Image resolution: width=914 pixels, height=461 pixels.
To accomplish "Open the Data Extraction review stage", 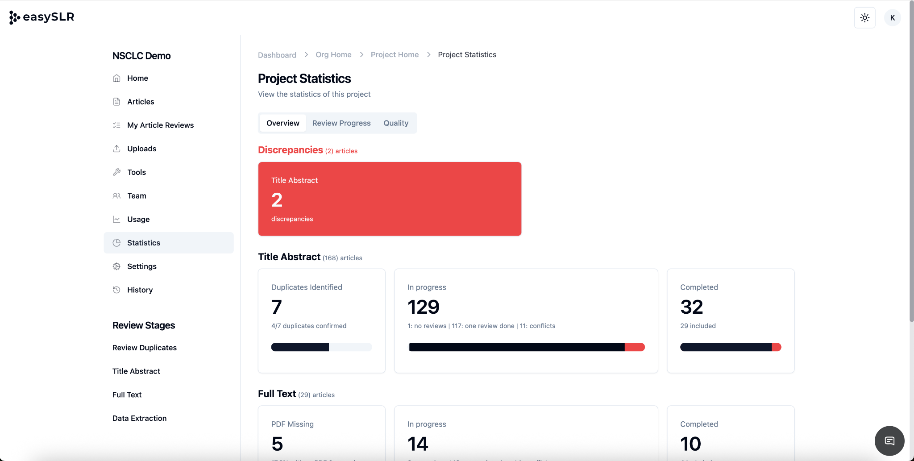I will (x=139, y=418).
